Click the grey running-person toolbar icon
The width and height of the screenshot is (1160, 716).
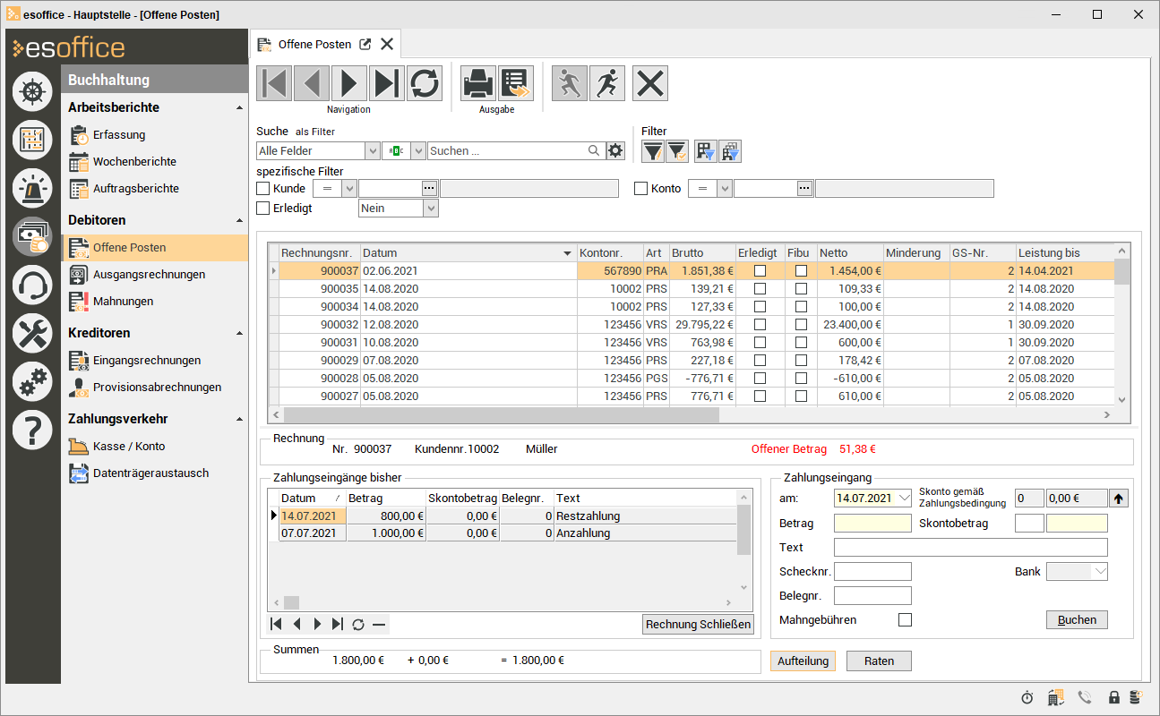570,83
